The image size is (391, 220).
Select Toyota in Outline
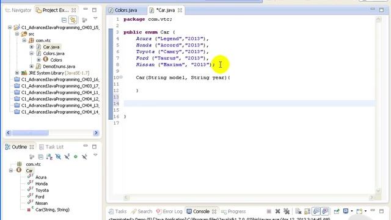[x=42, y=190]
